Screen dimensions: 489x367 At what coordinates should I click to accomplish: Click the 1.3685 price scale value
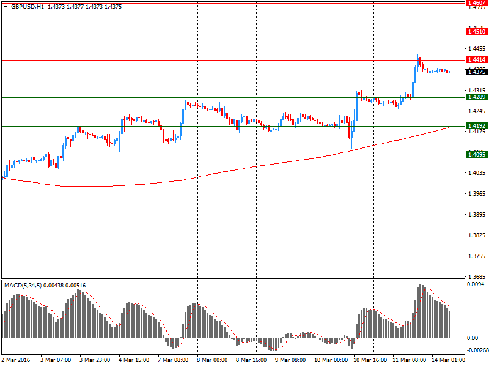tap(477, 277)
